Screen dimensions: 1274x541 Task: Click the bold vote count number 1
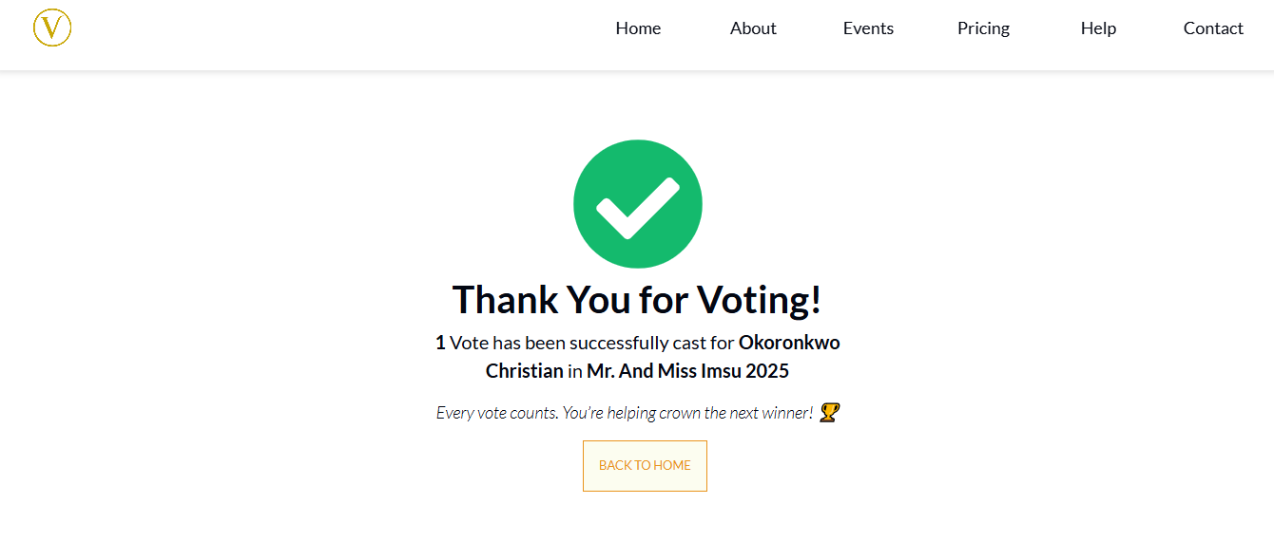440,343
